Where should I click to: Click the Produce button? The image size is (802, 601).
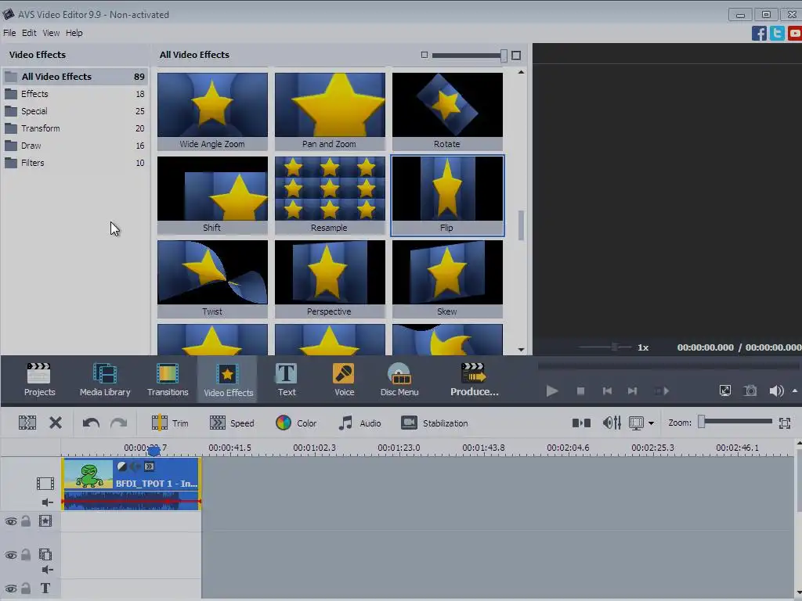click(474, 380)
